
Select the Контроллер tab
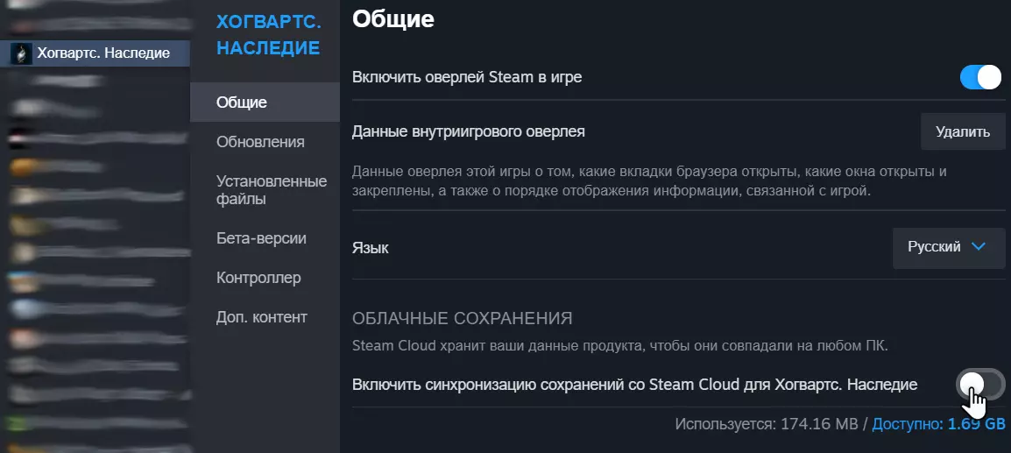pyautogui.click(x=258, y=278)
